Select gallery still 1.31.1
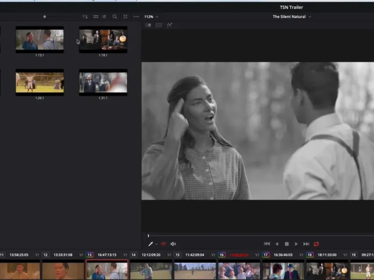Screen dimensions: 374x280 tap(103, 83)
